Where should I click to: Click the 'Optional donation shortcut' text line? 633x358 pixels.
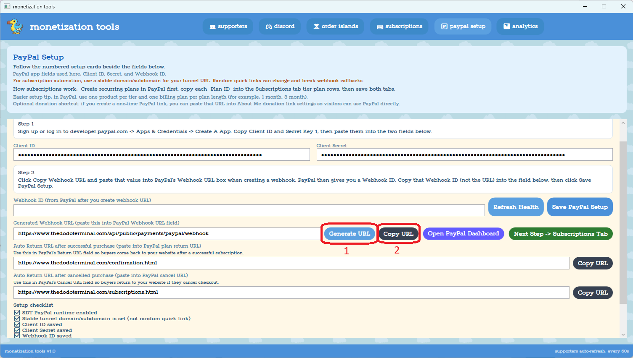tap(207, 104)
